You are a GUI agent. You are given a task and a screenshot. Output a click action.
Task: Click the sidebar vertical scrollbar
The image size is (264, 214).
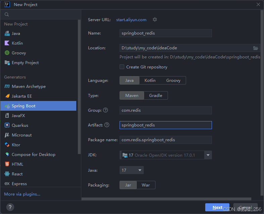(79, 87)
